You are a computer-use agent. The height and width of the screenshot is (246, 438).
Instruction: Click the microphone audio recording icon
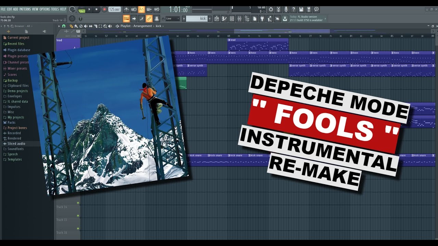pyautogui.click(x=286, y=9)
